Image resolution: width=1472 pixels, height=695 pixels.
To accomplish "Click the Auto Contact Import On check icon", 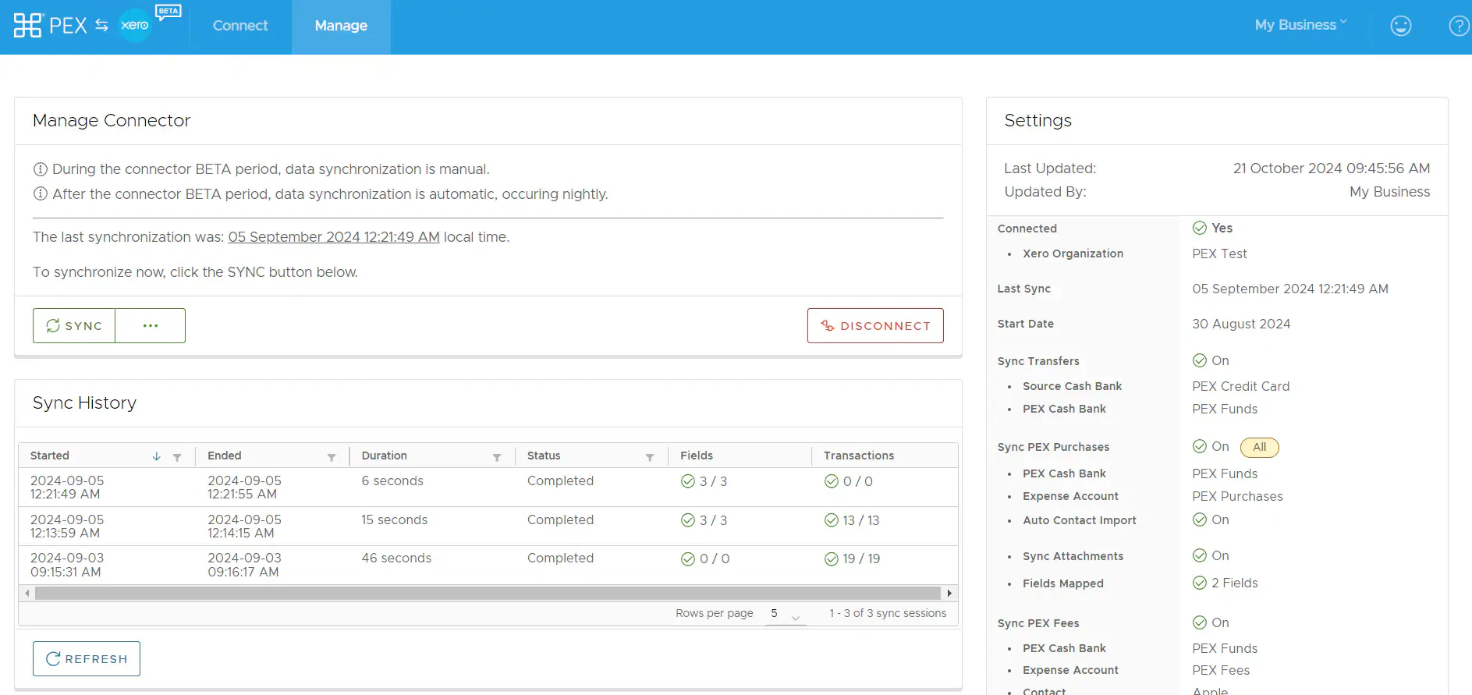I will tap(1200, 519).
